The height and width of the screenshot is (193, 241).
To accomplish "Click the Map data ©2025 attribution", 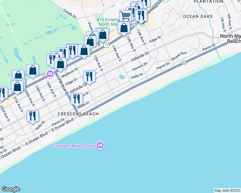I will coord(227,190).
